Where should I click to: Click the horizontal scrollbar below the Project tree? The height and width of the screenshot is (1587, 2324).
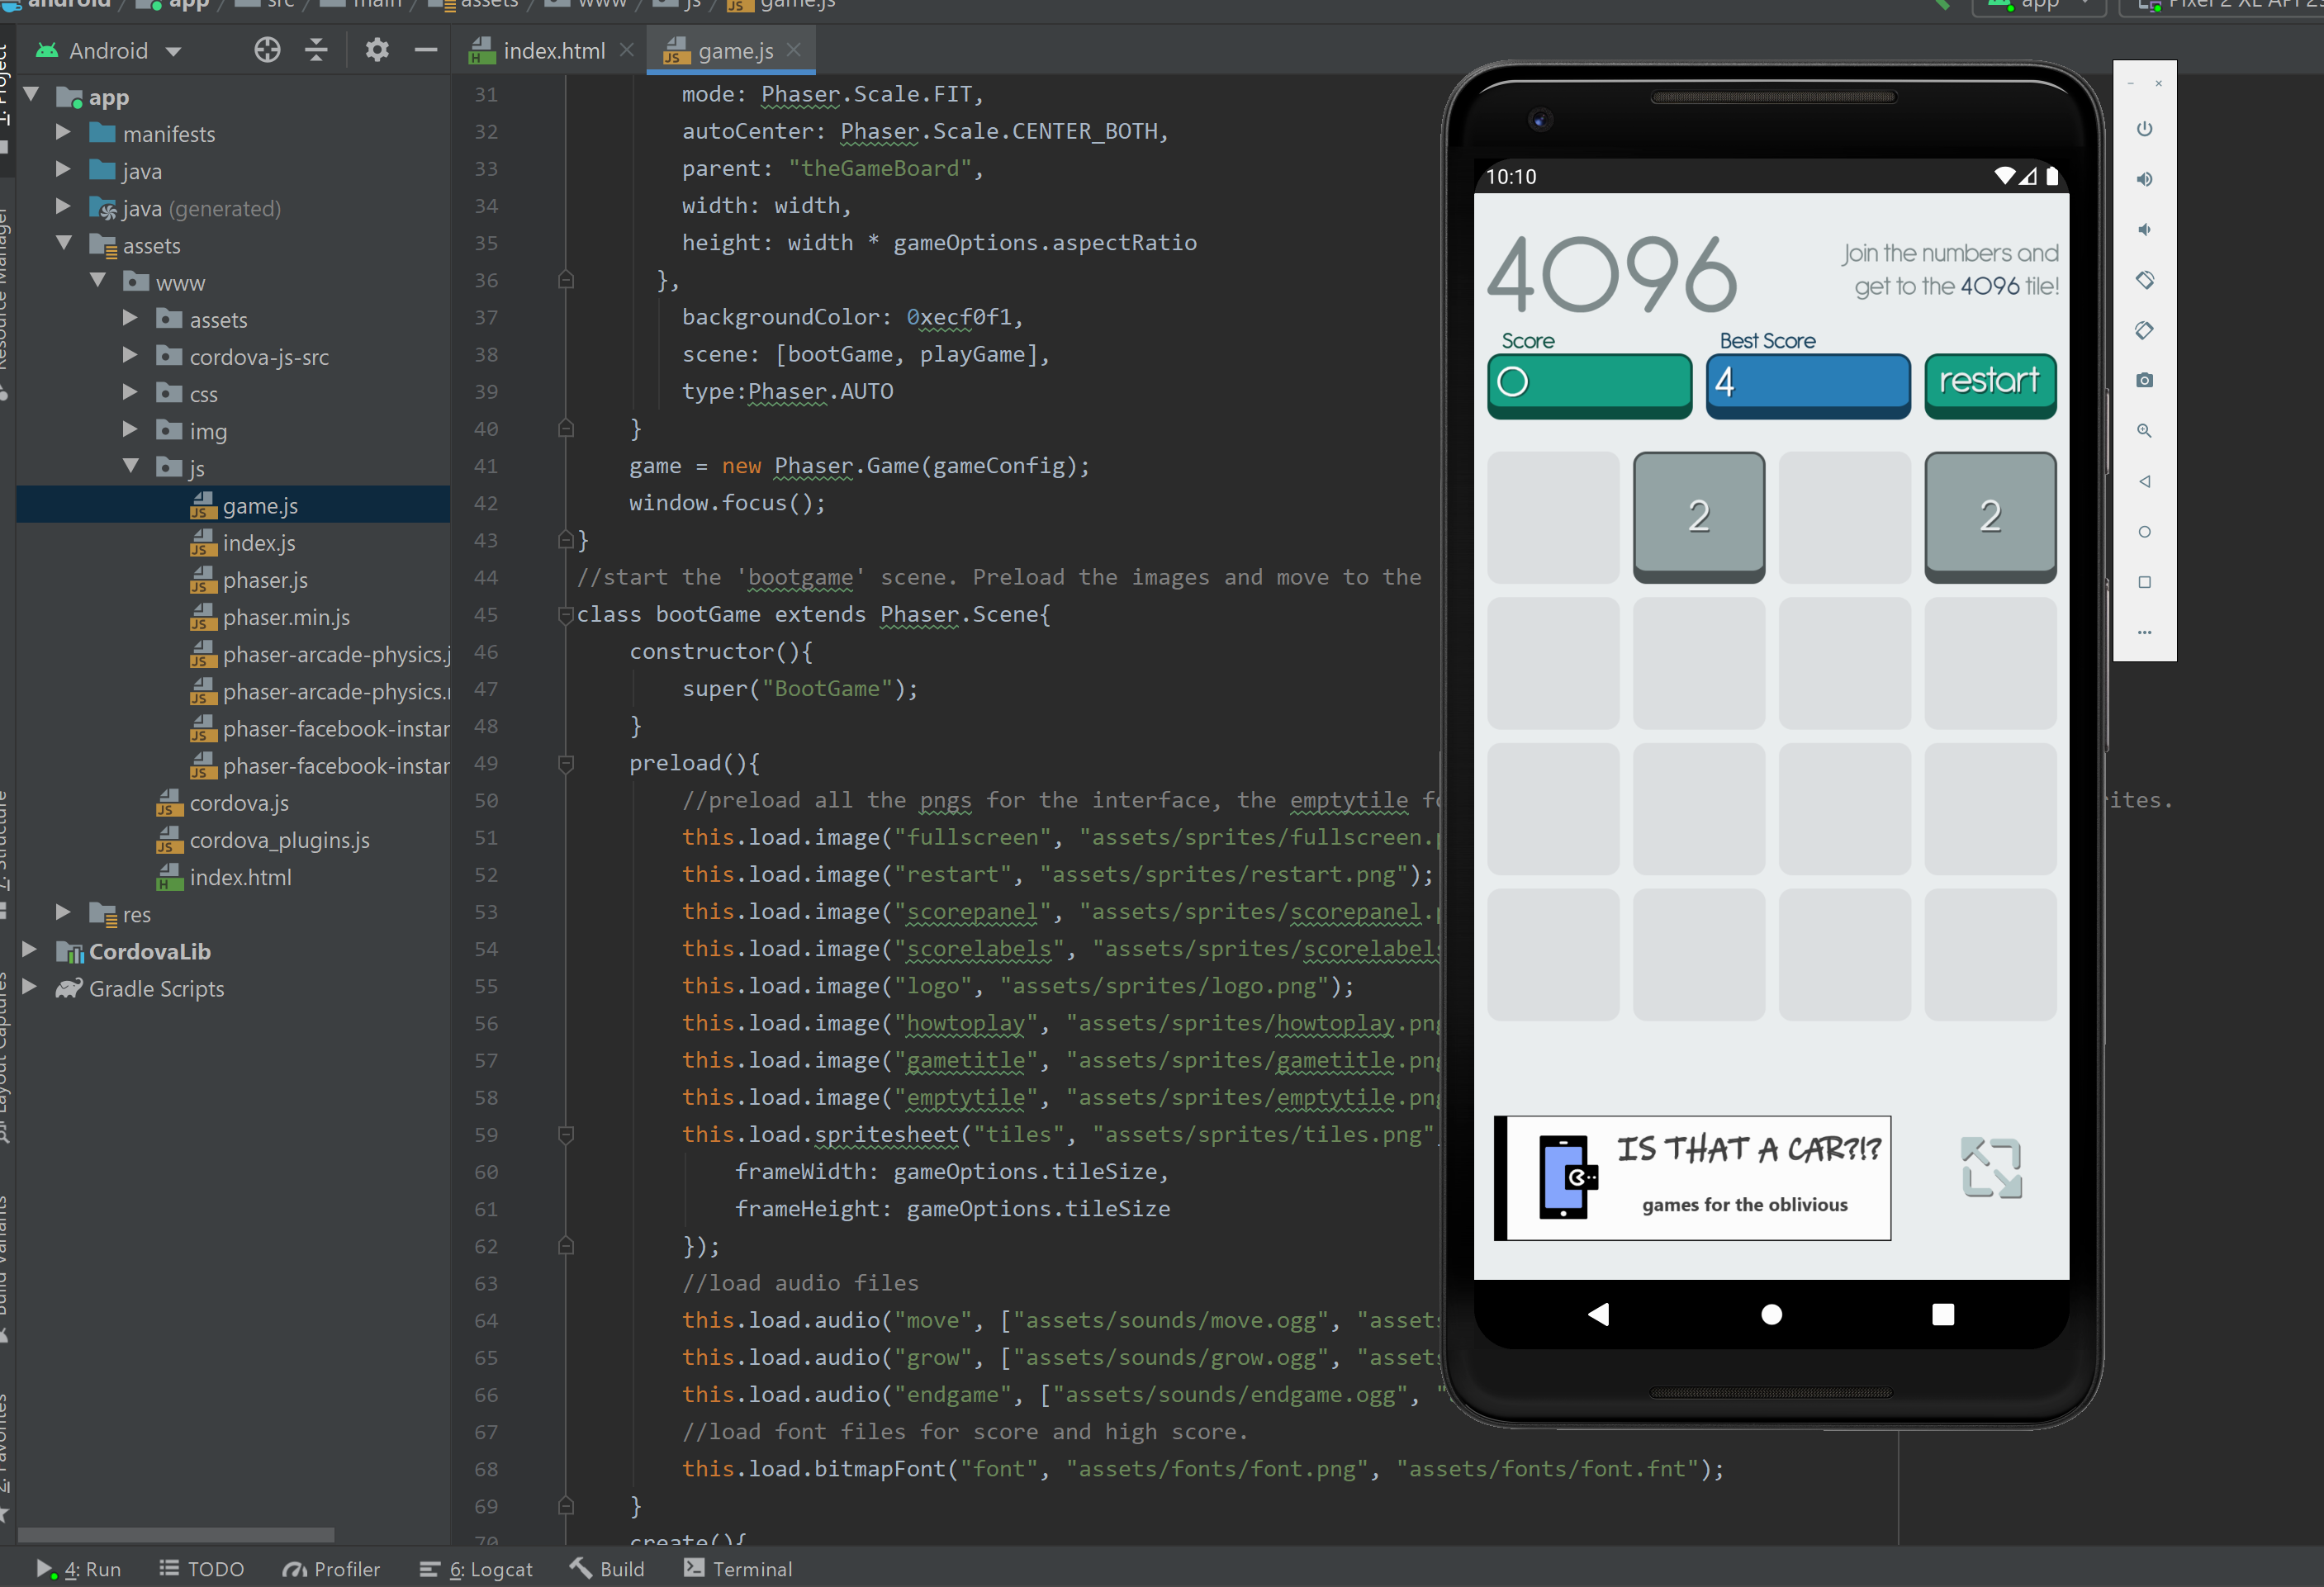pos(175,1534)
